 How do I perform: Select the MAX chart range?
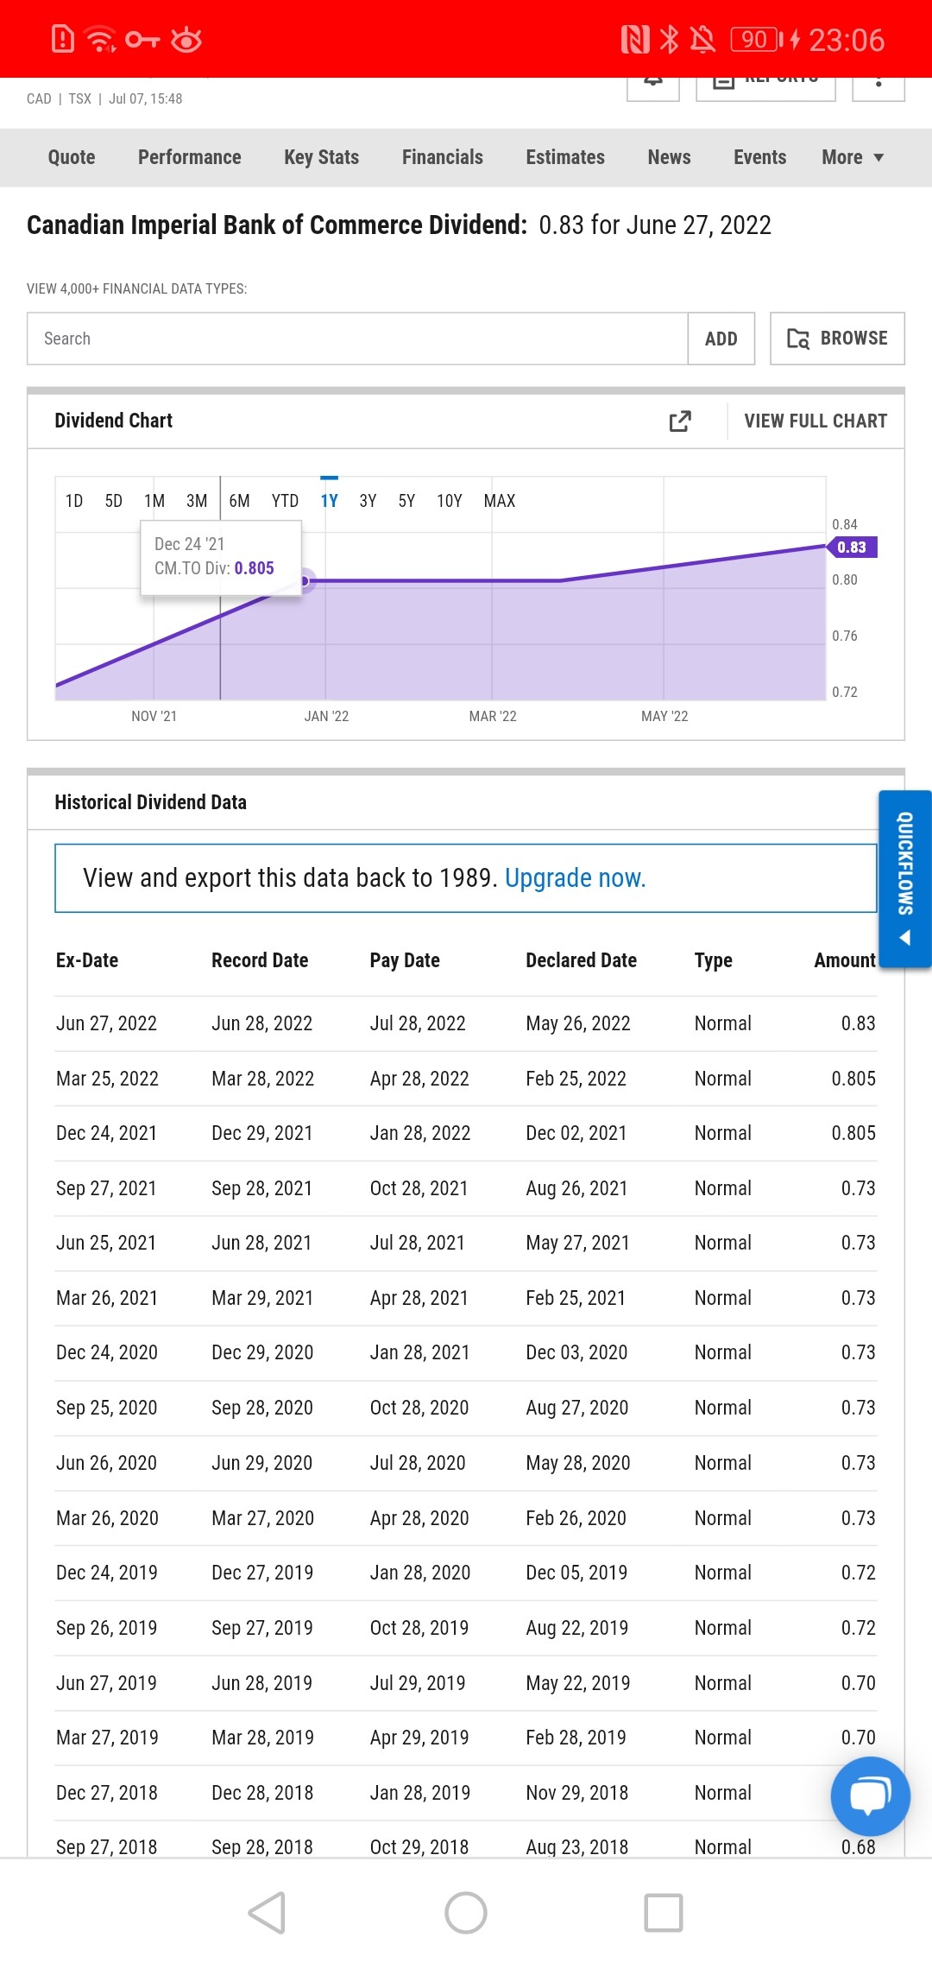(500, 501)
